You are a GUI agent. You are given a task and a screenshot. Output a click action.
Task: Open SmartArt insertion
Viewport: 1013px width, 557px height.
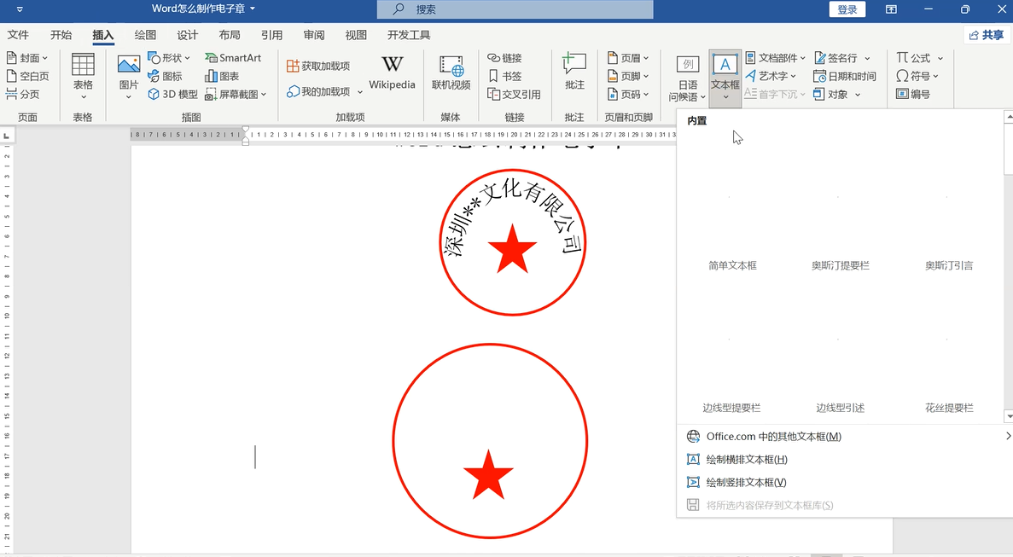pos(233,57)
